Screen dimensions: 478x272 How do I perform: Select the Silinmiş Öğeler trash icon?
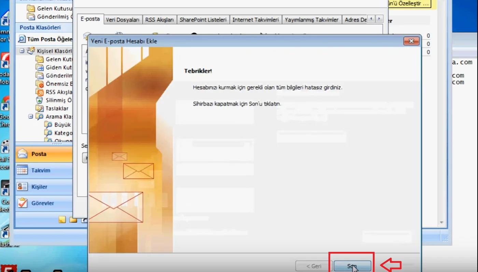pyautogui.click(x=40, y=100)
